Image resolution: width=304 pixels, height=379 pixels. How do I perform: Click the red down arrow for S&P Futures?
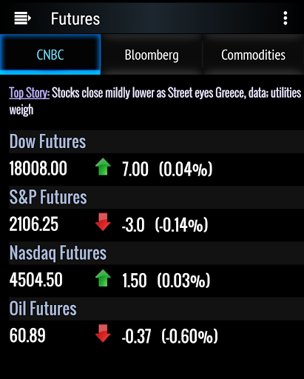[103, 222]
